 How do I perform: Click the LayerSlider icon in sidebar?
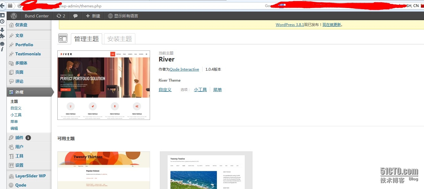point(11,176)
